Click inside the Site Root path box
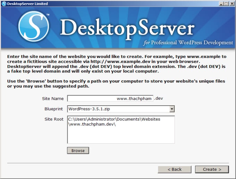Screen dimensions: 236x179 pos(121,129)
